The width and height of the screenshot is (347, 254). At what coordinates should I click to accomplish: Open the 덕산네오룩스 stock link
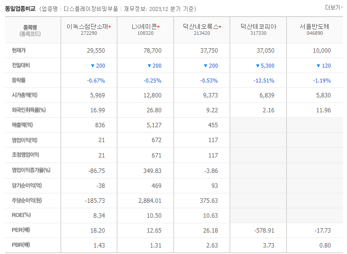201,26
